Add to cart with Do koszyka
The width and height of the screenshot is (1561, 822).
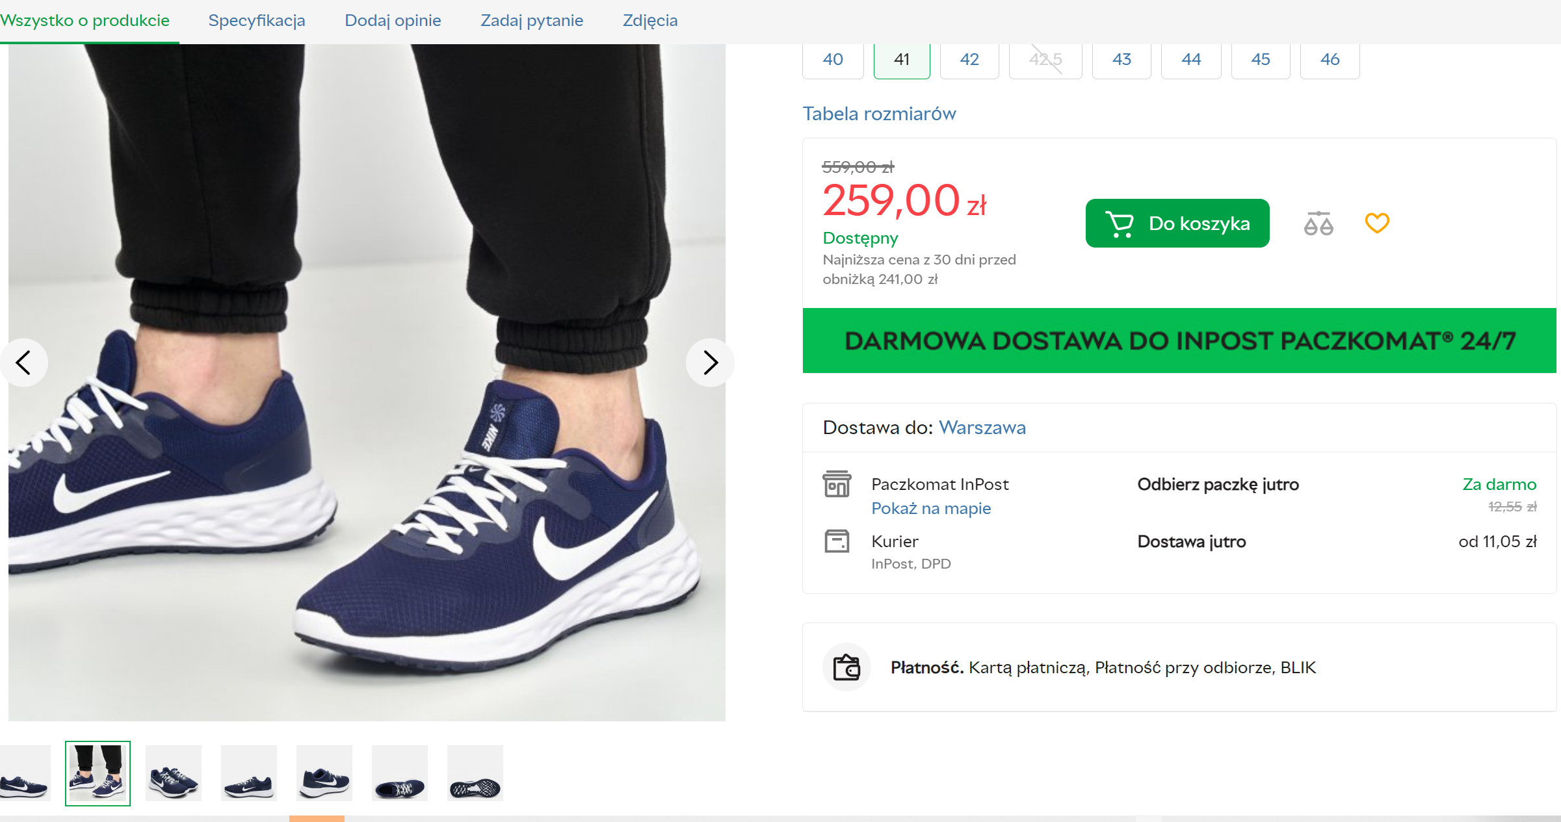coord(1177,224)
